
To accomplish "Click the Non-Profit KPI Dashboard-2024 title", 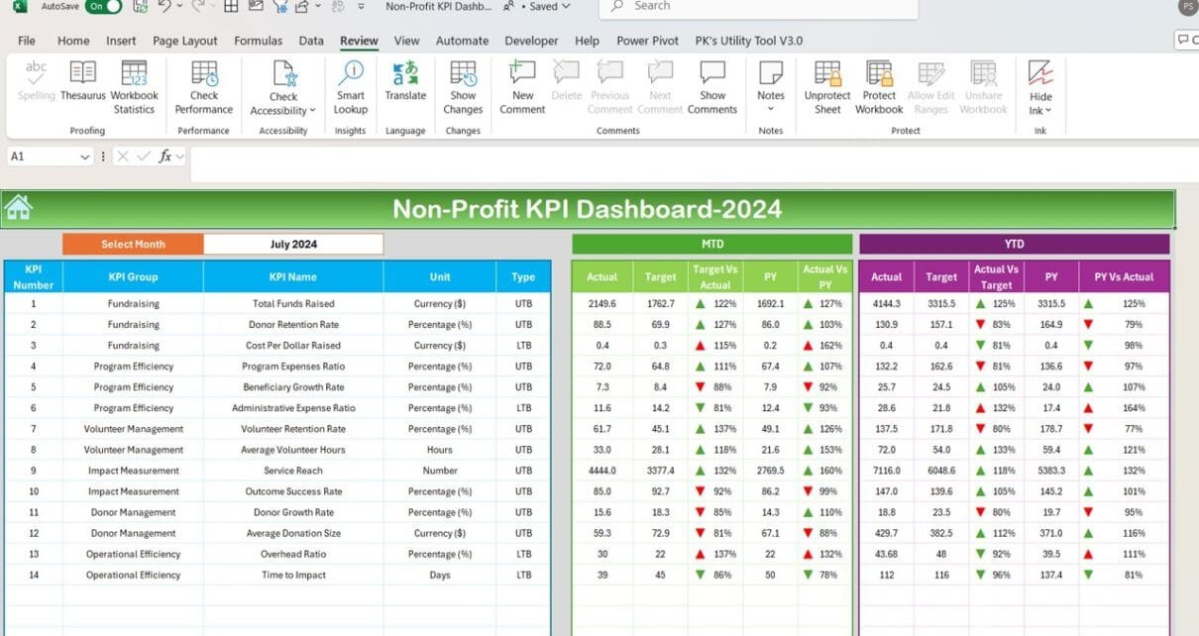I will point(588,208).
